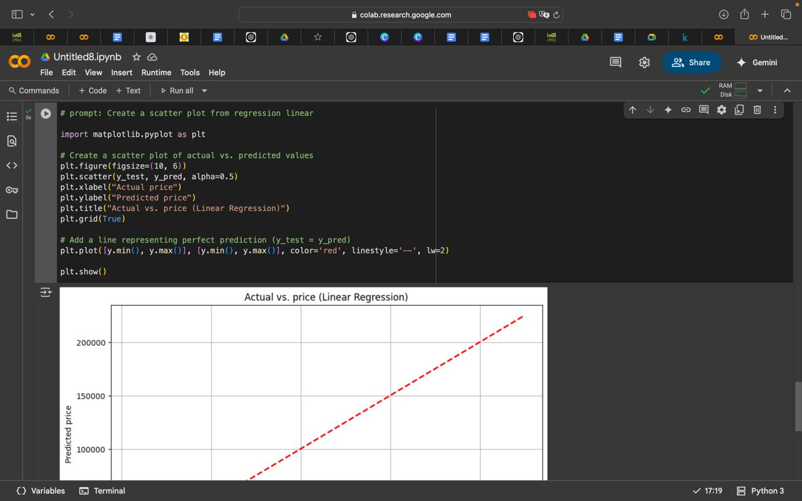This screenshot has width=802, height=501.
Task: Click the 17:19 execution status
Action: click(707, 491)
